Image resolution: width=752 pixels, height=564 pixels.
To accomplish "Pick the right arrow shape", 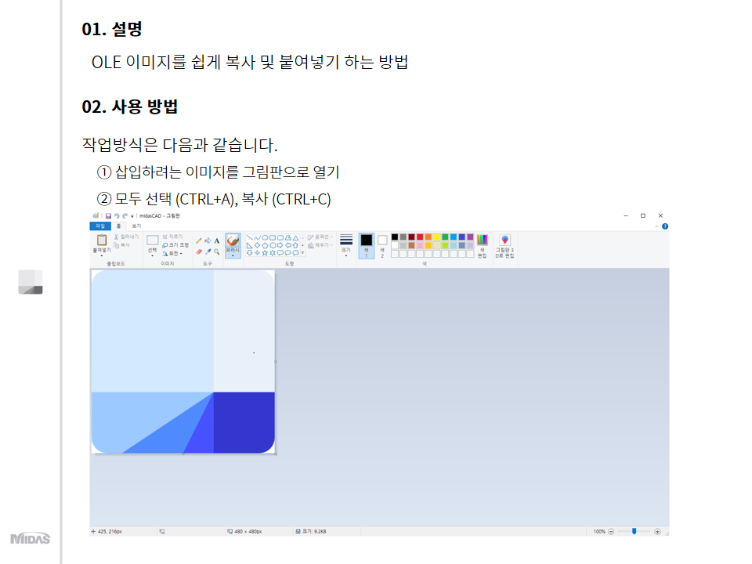I will [x=280, y=245].
